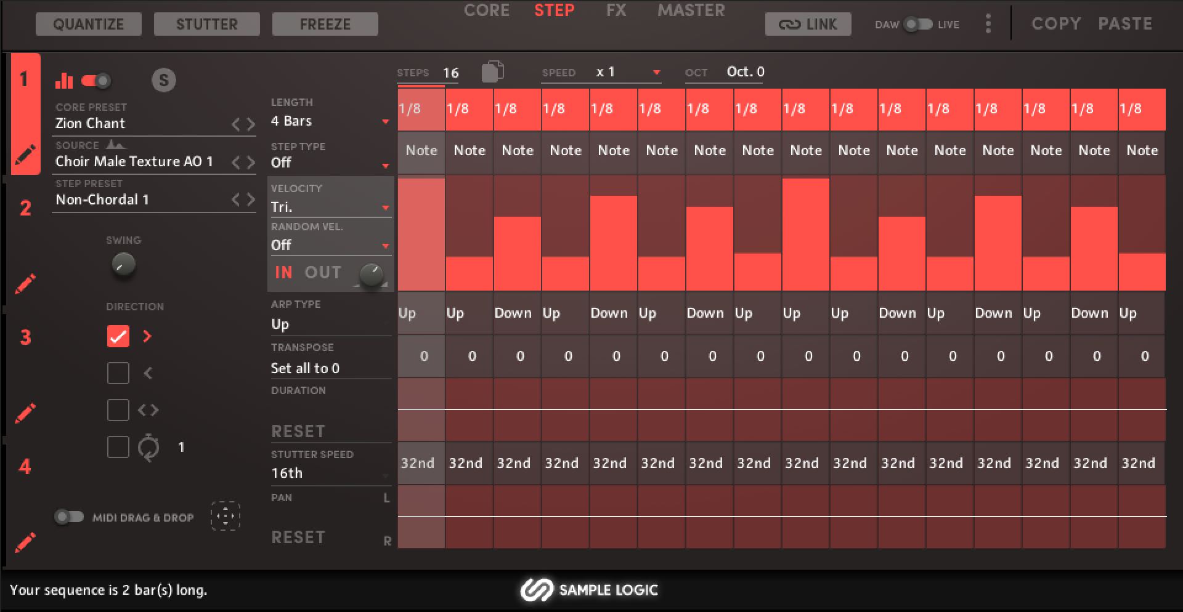Viewport: 1183px width, 612px height.
Task: Click the pencil edit icon for core 4
Action: pos(25,542)
